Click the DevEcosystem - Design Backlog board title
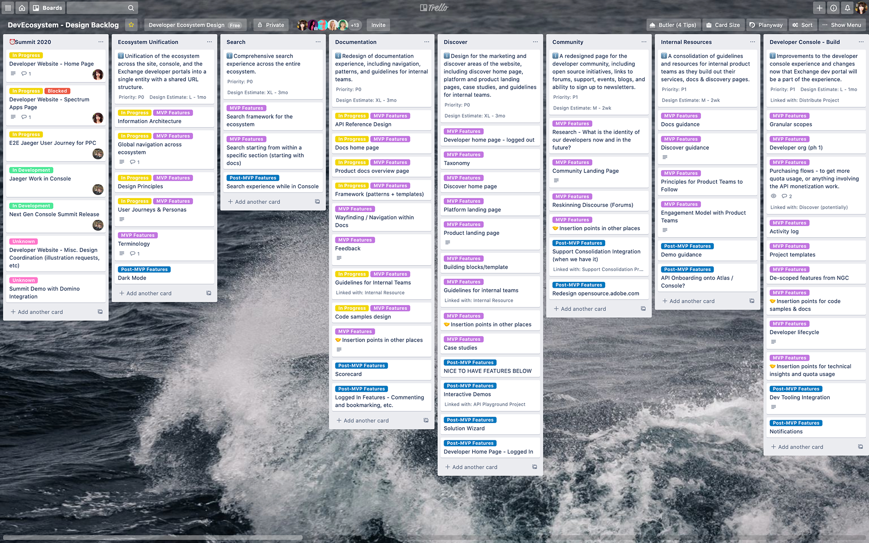Image resolution: width=869 pixels, height=543 pixels. (x=63, y=25)
